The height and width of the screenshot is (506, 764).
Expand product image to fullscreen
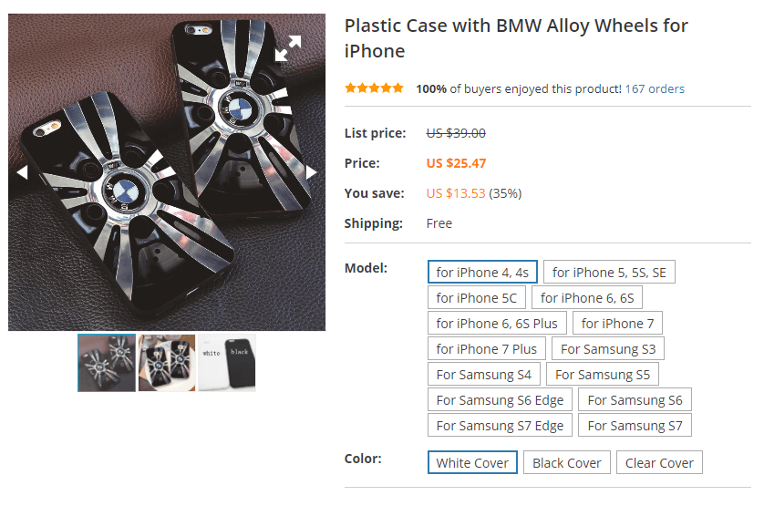288,47
